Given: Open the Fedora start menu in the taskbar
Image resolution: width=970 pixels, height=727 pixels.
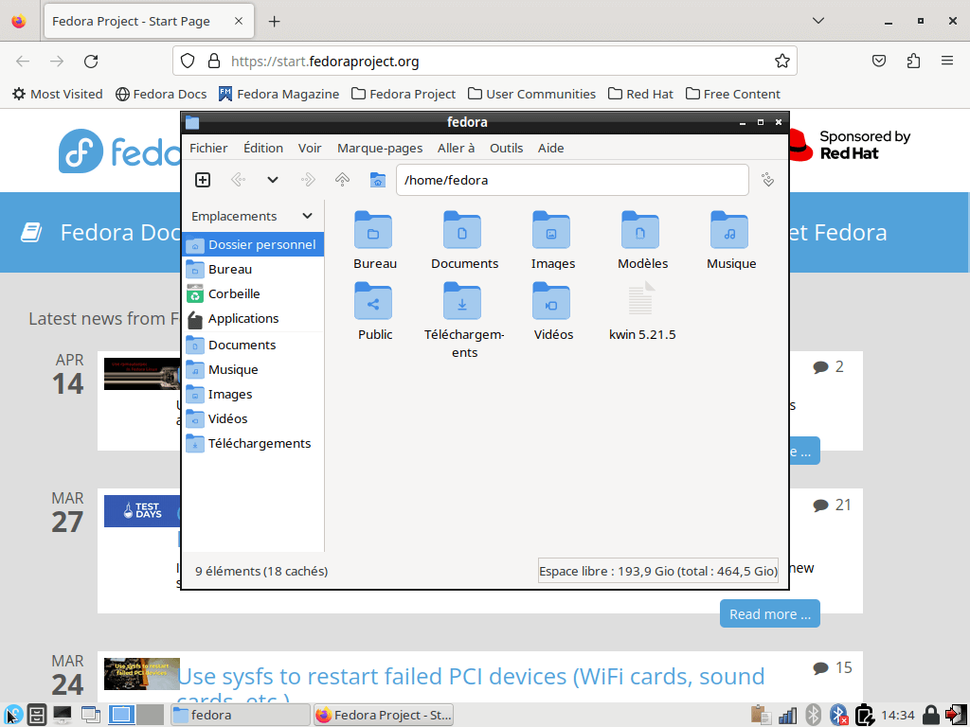Looking at the screenshot, I should [x=12, y=716].
